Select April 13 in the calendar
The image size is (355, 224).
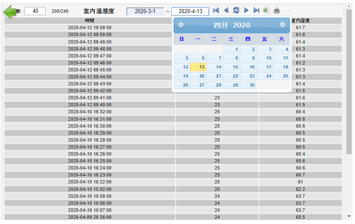pos(198,67)
